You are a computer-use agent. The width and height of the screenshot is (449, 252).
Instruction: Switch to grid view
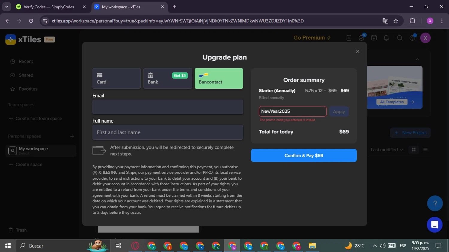tap(414, 149)
